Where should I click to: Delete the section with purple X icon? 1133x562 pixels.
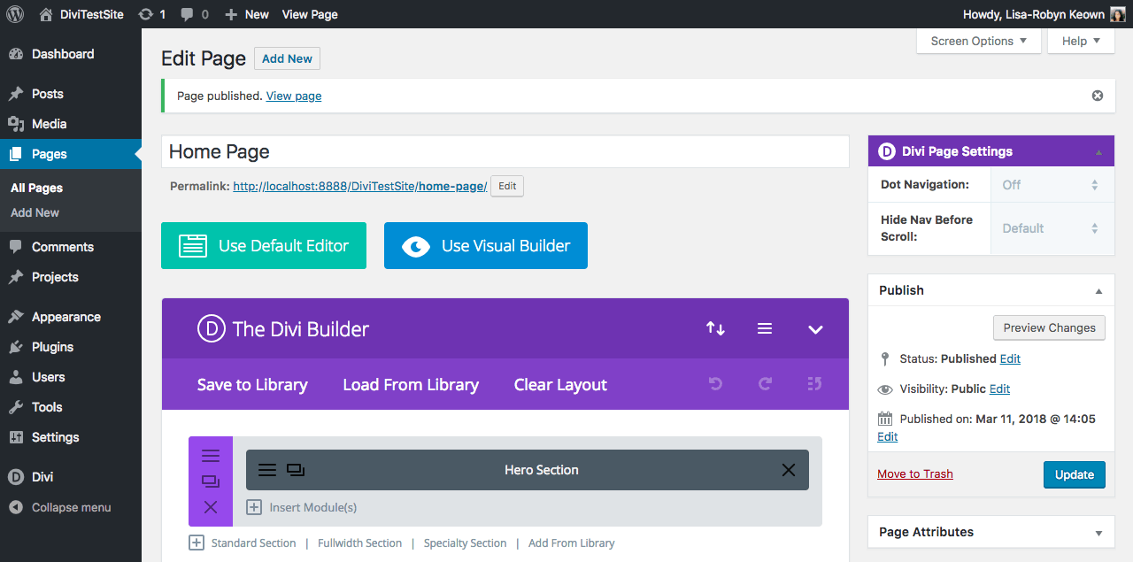[211, 507]
